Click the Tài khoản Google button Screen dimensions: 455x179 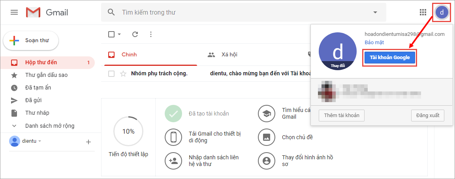point(389,57)
